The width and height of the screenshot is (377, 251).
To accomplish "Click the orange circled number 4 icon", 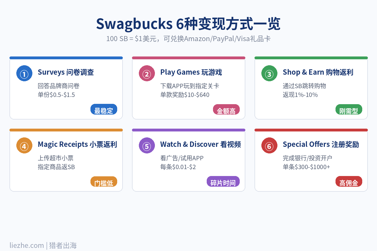I will tap(24, 146).
